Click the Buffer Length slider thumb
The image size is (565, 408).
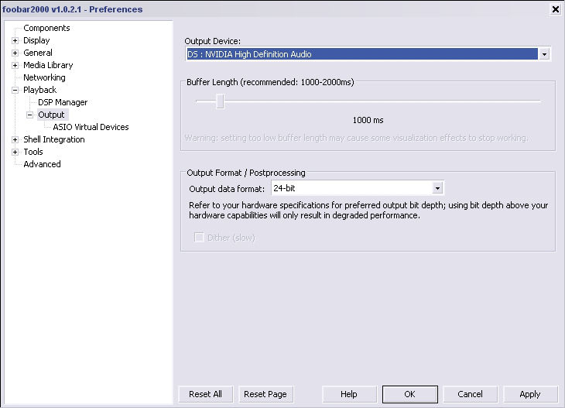(x=220, y=101)
